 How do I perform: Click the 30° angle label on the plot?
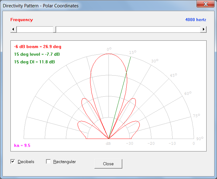point(155,61)
